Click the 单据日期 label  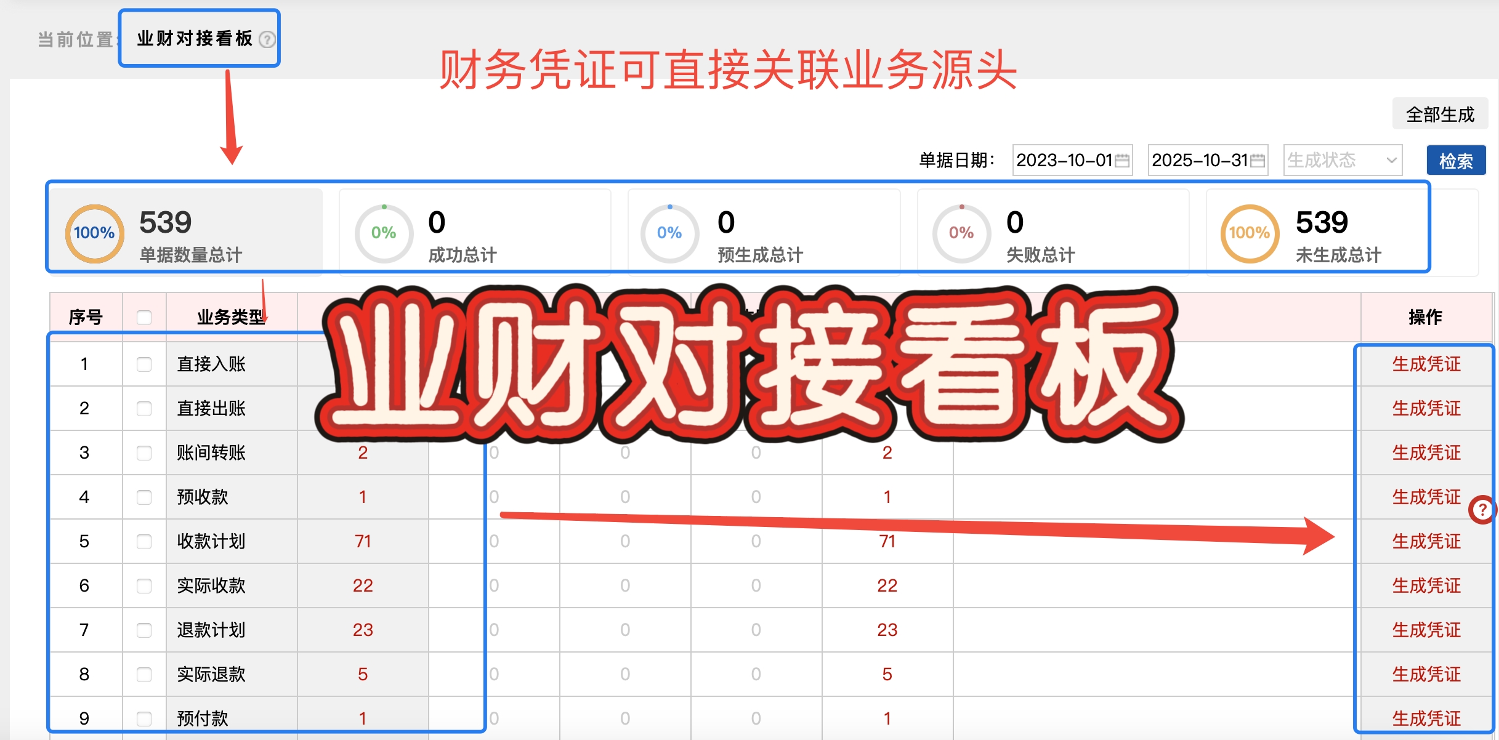coord(956,161)
